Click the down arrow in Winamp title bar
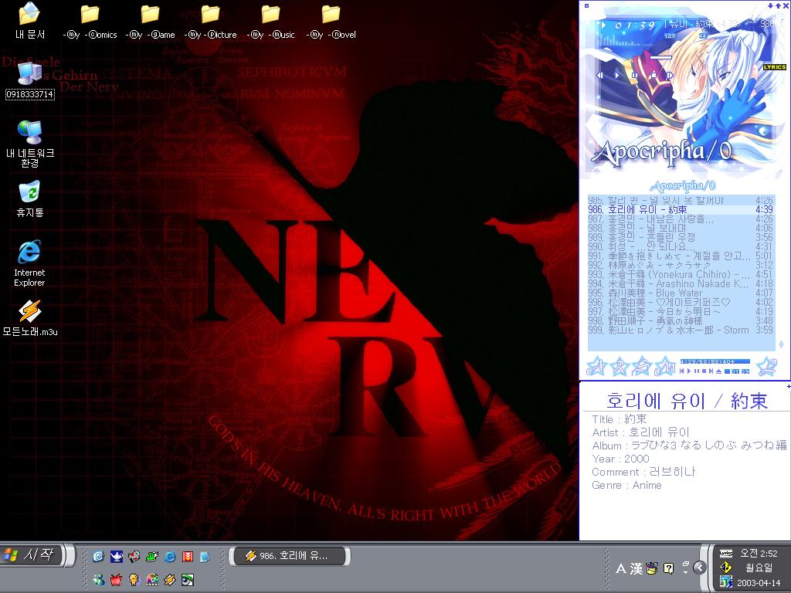Viewport: 791px width, 593px height. tap(770, 5)
